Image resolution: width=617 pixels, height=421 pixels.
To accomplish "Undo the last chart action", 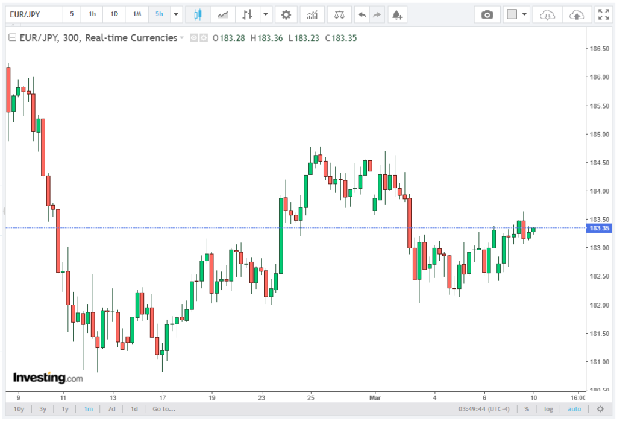I will point(362,14).
